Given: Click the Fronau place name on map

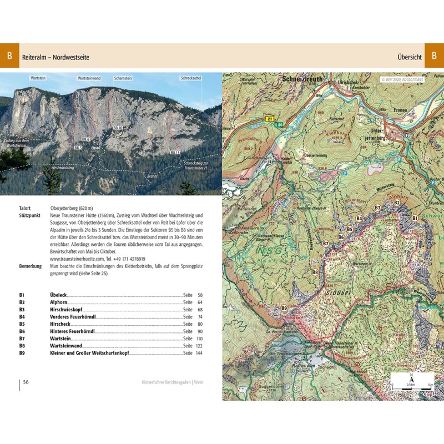Looking at the screenshot, I should [x=400, y=109].
